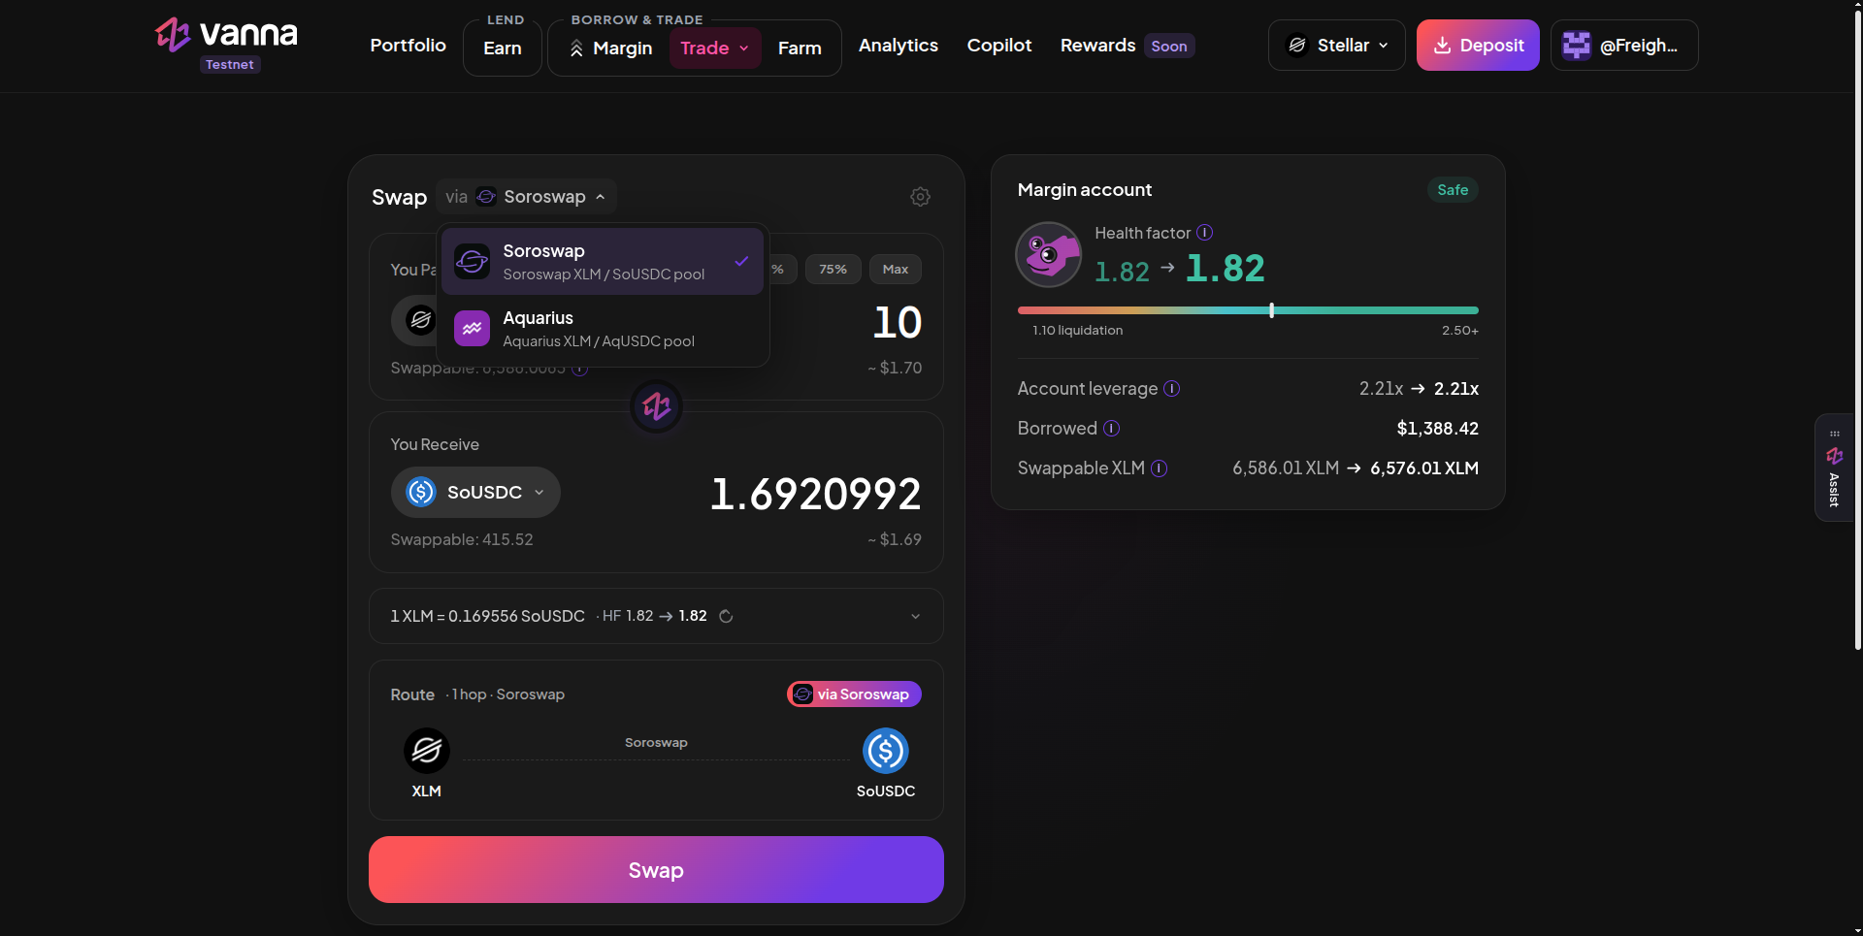Click the "1.10 liquidation" label
Image resolution: width=1863 pixels, height=936 pixels.
point(1077,331)
